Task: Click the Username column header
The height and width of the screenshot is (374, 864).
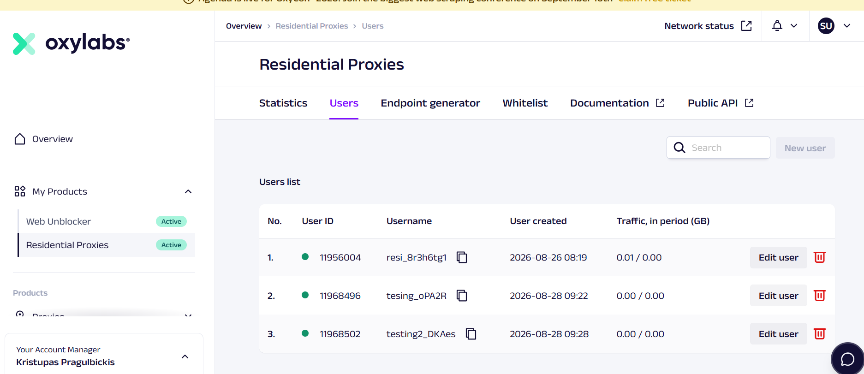Action: 409,221
